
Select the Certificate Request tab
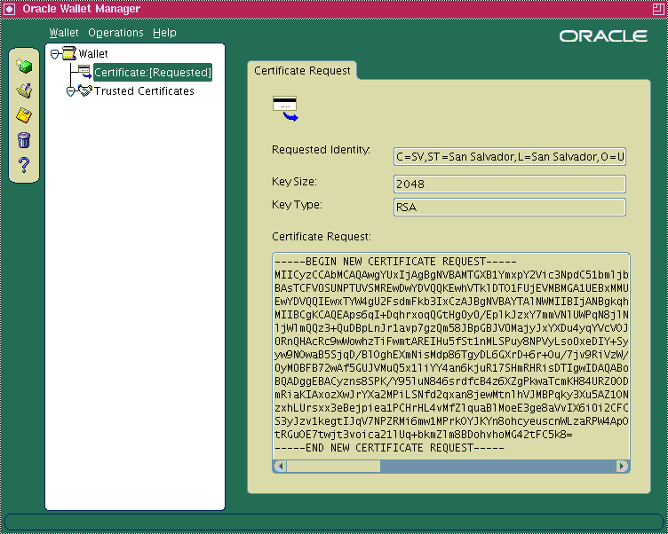pyautogui.click(x=302, y=71)
